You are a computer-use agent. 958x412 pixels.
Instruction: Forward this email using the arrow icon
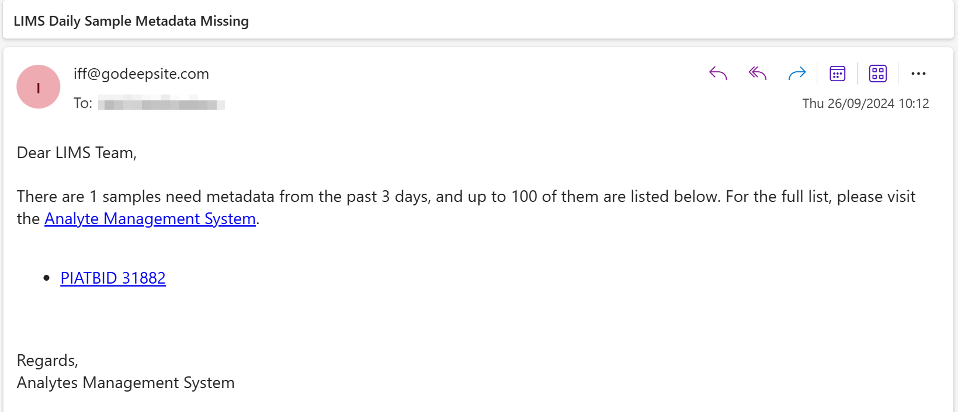(x=797, y=74)
